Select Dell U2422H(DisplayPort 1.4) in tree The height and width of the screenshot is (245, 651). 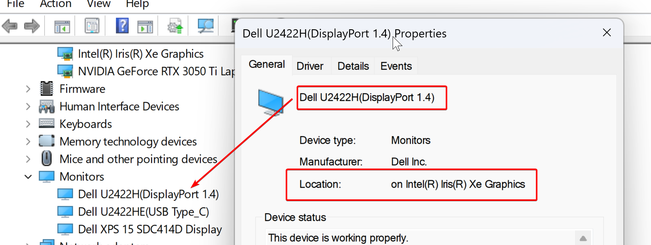pyautogui.click(x=148, y=194)
